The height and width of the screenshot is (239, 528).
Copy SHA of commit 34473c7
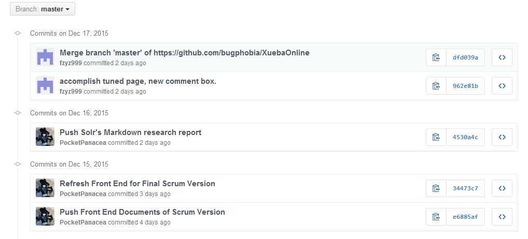tap(436, 188)
